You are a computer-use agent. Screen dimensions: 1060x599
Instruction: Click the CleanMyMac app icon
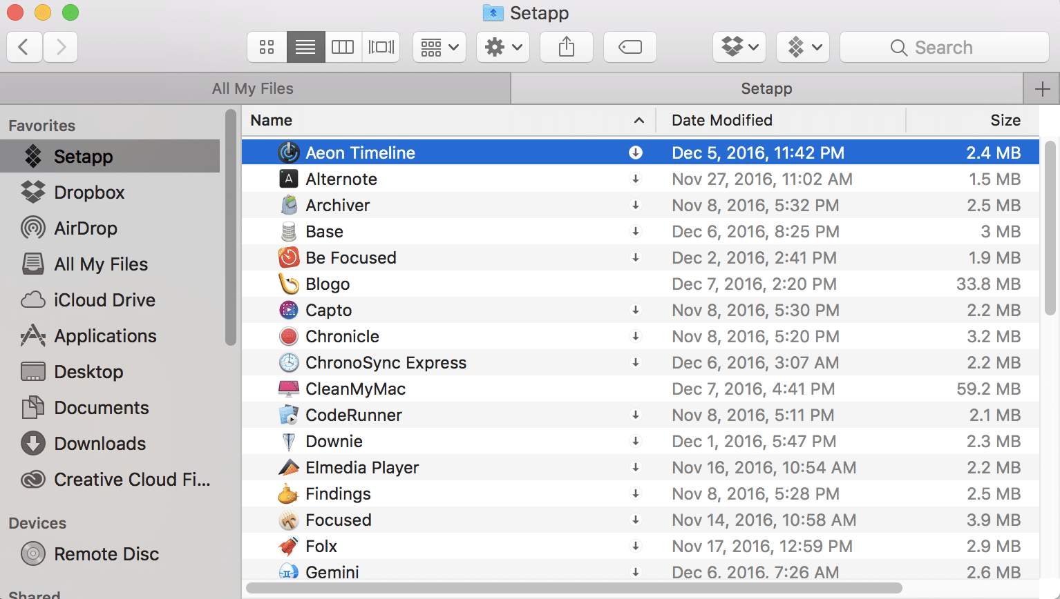(x=289, y=389)
